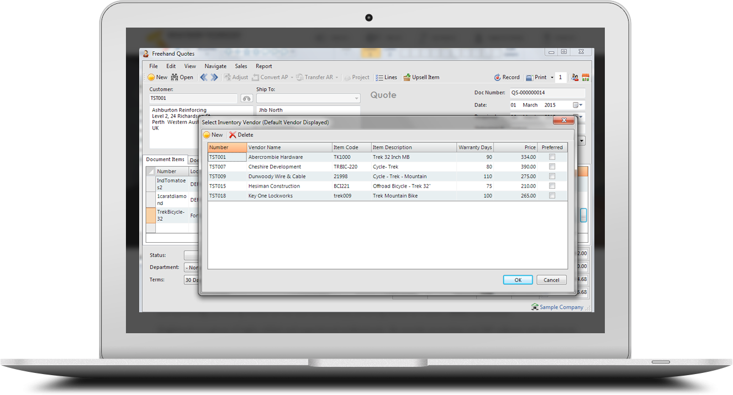
Task: Open an existing quote via Open toolbar icon
Action: (x=175, y=77)
